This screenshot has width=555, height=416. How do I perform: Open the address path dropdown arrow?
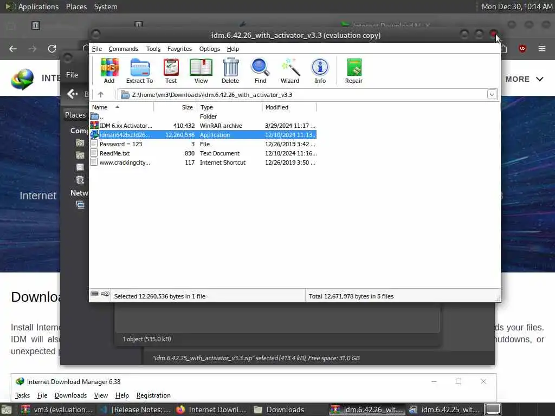(x=492, y=94)
